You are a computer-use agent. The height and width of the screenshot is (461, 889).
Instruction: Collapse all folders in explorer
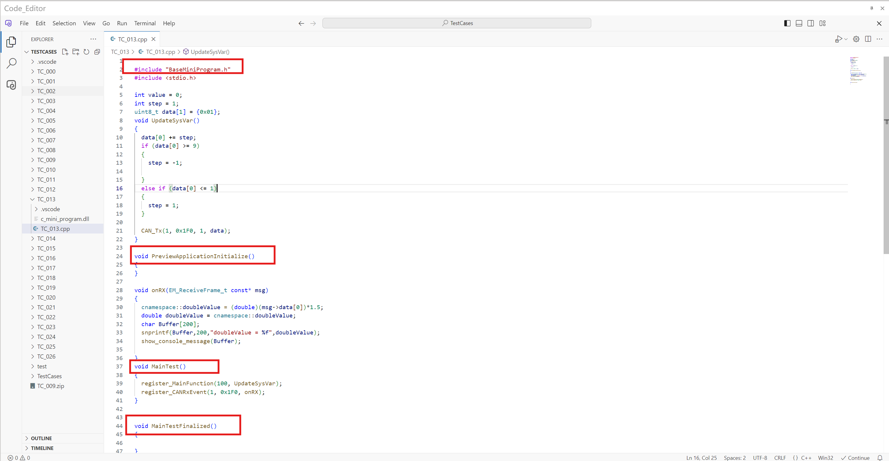tap(97, 52)
